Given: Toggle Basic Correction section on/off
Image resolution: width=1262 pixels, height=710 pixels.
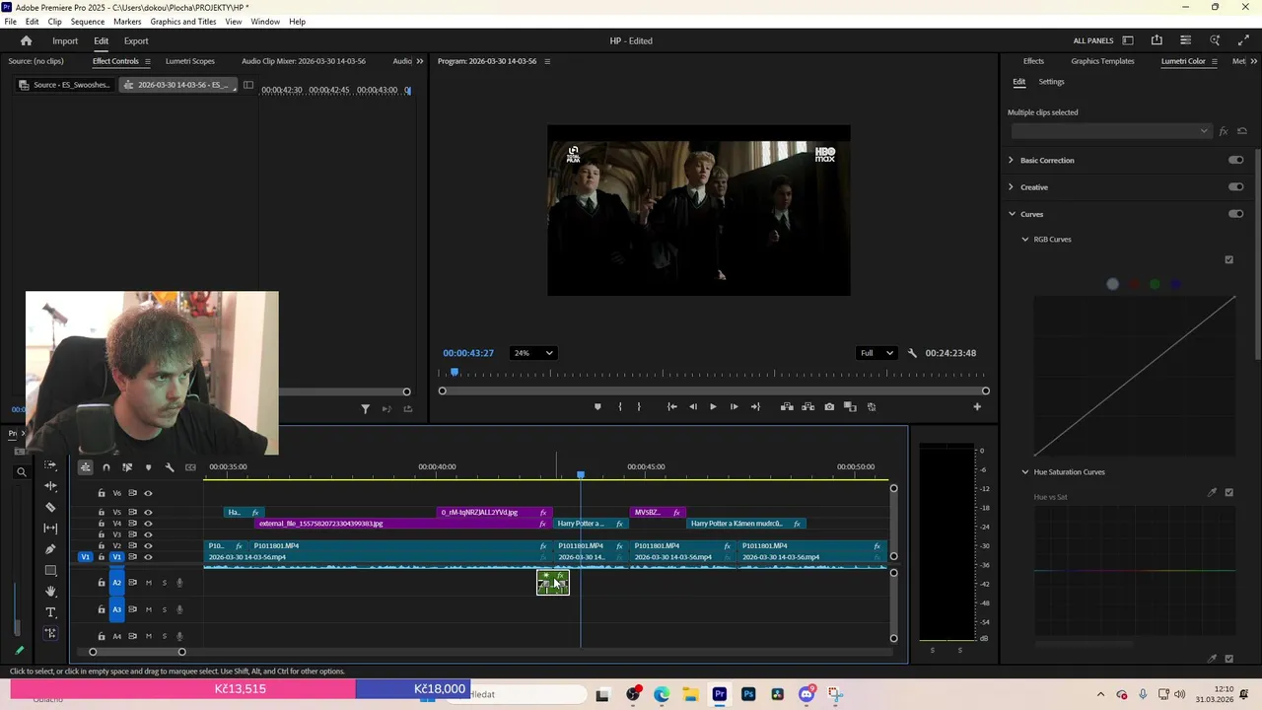Looking at the screenshot, I should [1235, 160].
